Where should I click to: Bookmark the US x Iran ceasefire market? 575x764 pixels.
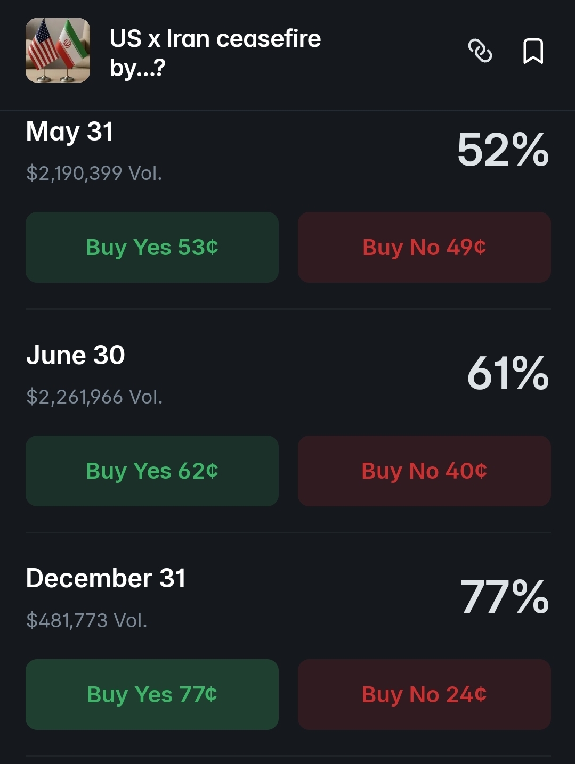(533, 51)
